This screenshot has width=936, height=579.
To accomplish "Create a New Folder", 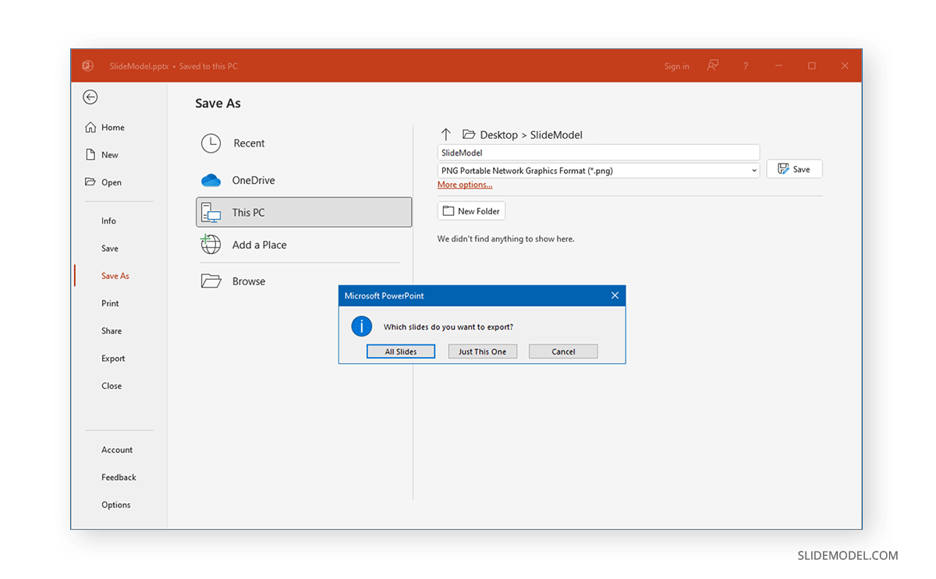I will coord(471,210).
